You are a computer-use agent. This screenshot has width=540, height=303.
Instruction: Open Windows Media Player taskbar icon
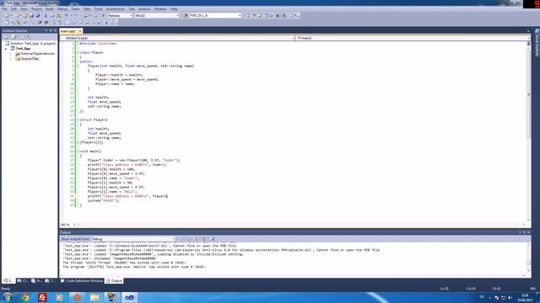pyautogui.click(x=60, y=297)
